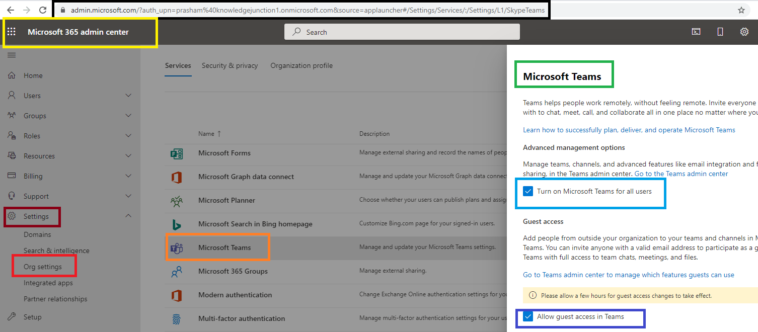Click the Resources printer icon

pos(12,156)
